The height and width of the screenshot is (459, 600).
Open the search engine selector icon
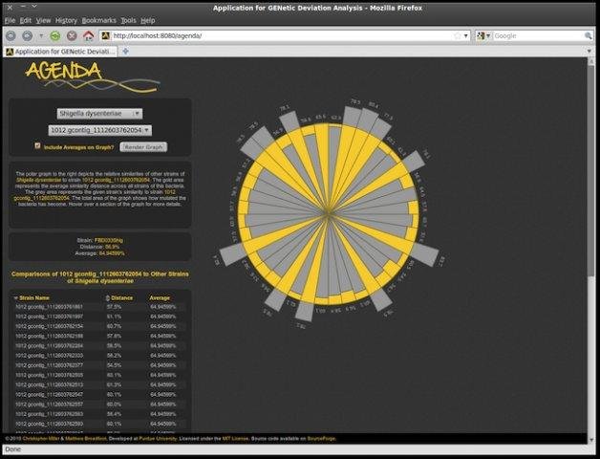coord(482,35)
